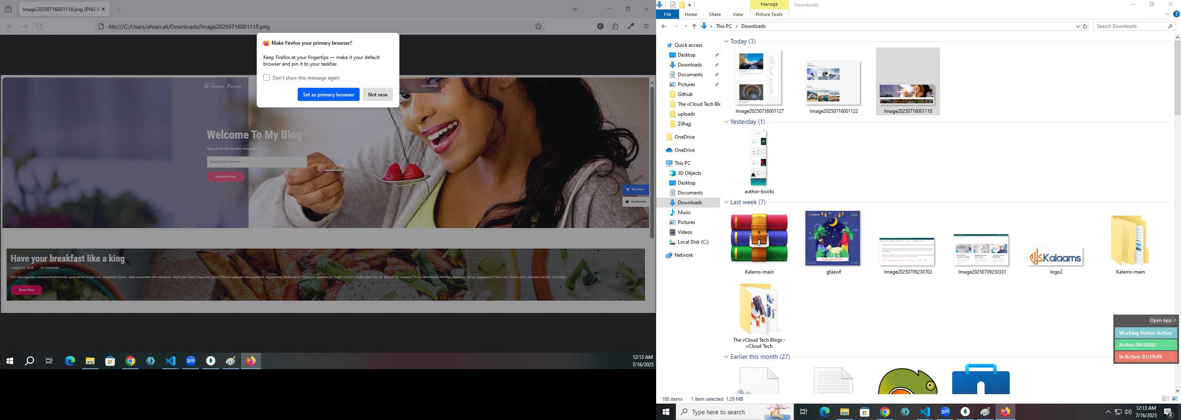1181x420 pixels.
Task: Open a new Firefox tab with plus
Action: click(119, 9)
